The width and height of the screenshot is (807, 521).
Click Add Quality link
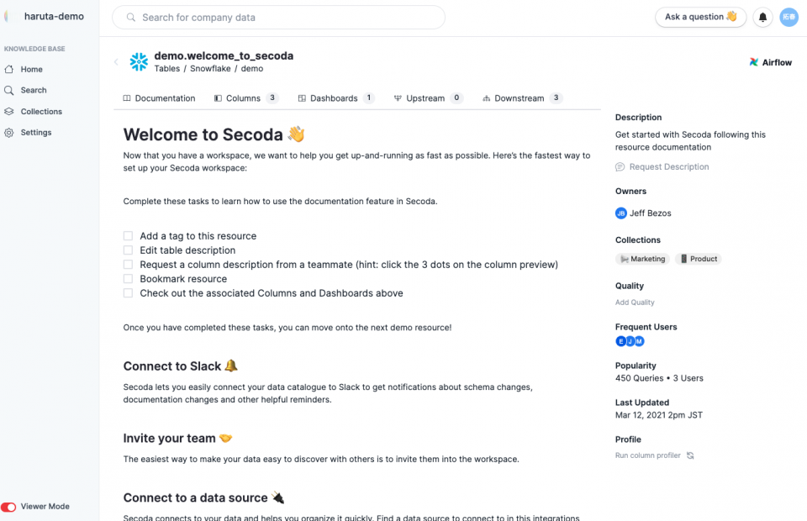[x=635, y=303]
